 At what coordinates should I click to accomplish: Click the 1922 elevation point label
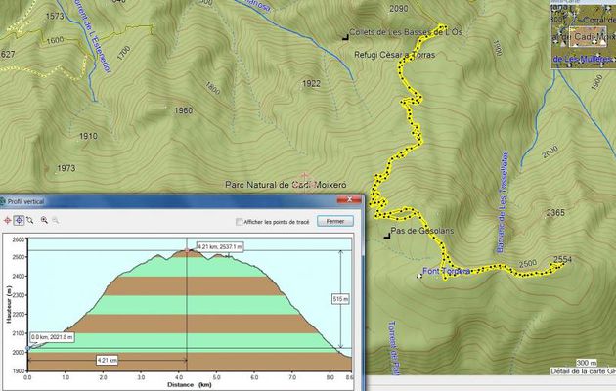point(311,84)
